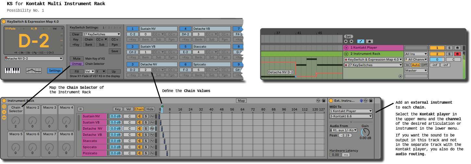Click the blue hand icon on Ext. Instrument
This screenshot has width=471, height=164.
pyautogui.click(x=361, y=101)
